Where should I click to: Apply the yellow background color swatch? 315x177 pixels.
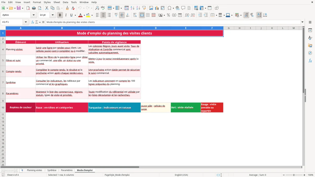[88, 15]
